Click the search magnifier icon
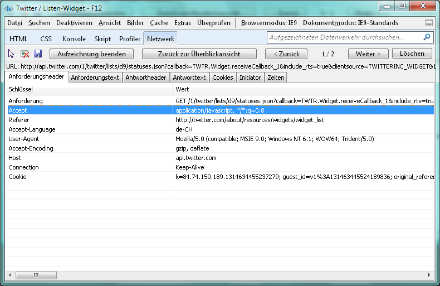The width and height of the screenshot is (440, 286). pos(427,37)
